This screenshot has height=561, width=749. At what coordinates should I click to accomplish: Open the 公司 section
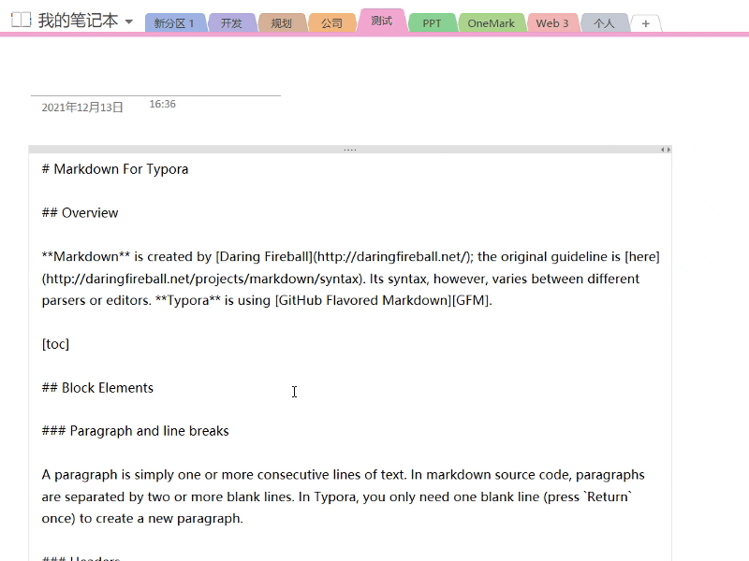pos(332,22)
